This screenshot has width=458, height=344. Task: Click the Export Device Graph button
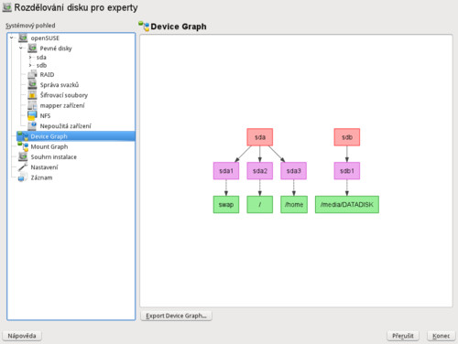pos(176,316)
